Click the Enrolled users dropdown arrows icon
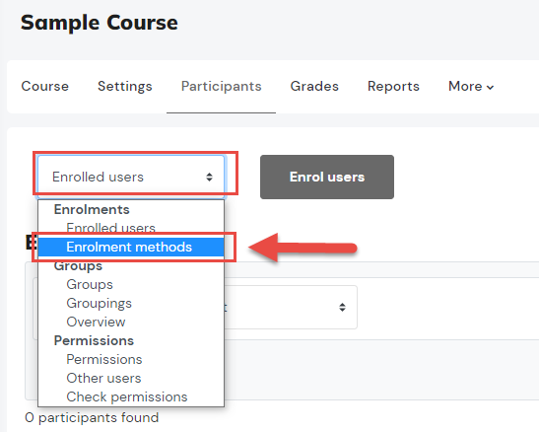 pos(209,178)
